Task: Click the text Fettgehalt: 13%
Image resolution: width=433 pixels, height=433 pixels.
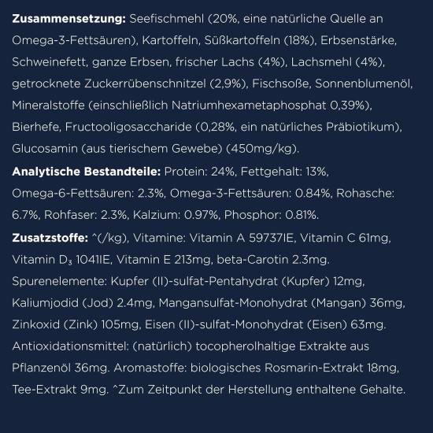Action: (285, 172)
